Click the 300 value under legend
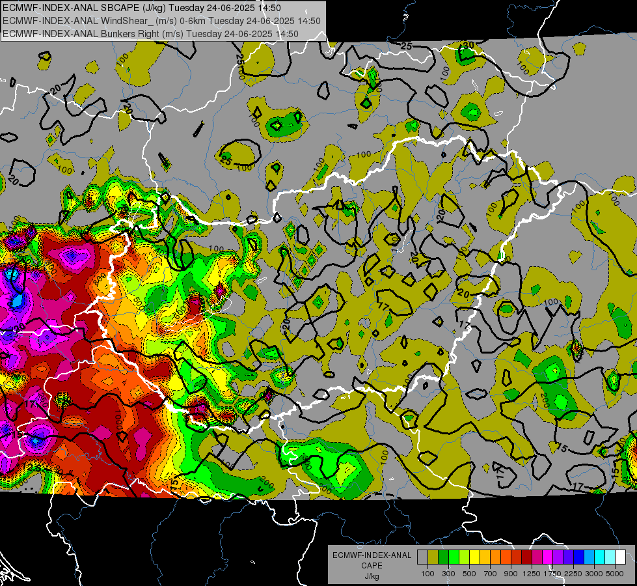 448,574
